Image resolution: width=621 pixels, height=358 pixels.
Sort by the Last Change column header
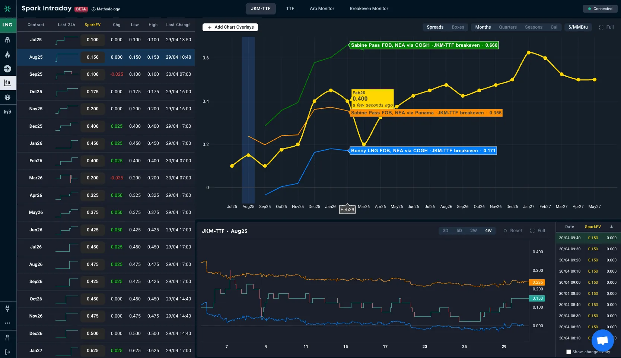click(x=178, y=25)
